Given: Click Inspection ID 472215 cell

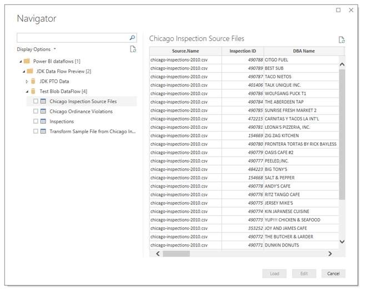Looking at the screenshot, I should point(243,118).
